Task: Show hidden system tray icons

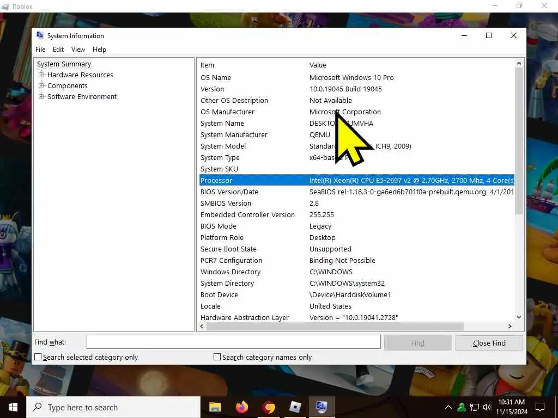Action: (x=448, y=407)
